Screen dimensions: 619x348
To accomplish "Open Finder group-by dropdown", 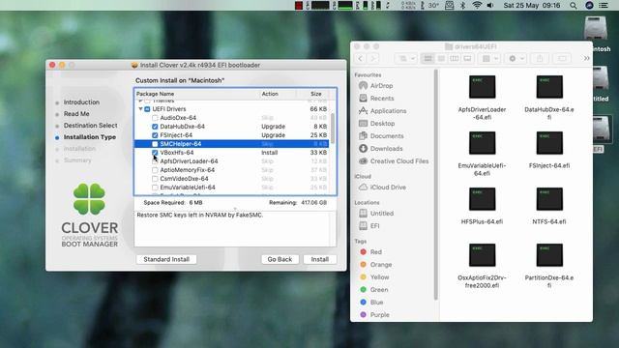I will pyautogui.click(x=490, y=58).
